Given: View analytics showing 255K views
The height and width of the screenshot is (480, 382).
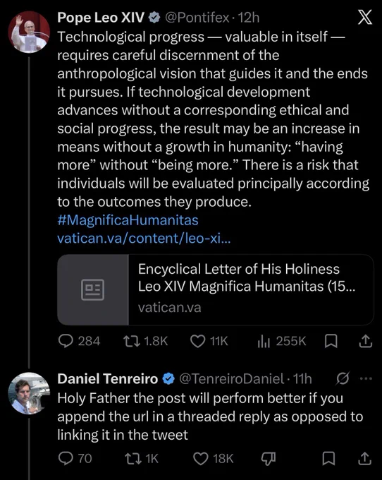Looking at the screenshot, I should (281, 341).
